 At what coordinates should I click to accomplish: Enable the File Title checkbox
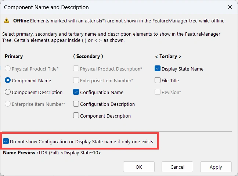[x=158, y=80]
